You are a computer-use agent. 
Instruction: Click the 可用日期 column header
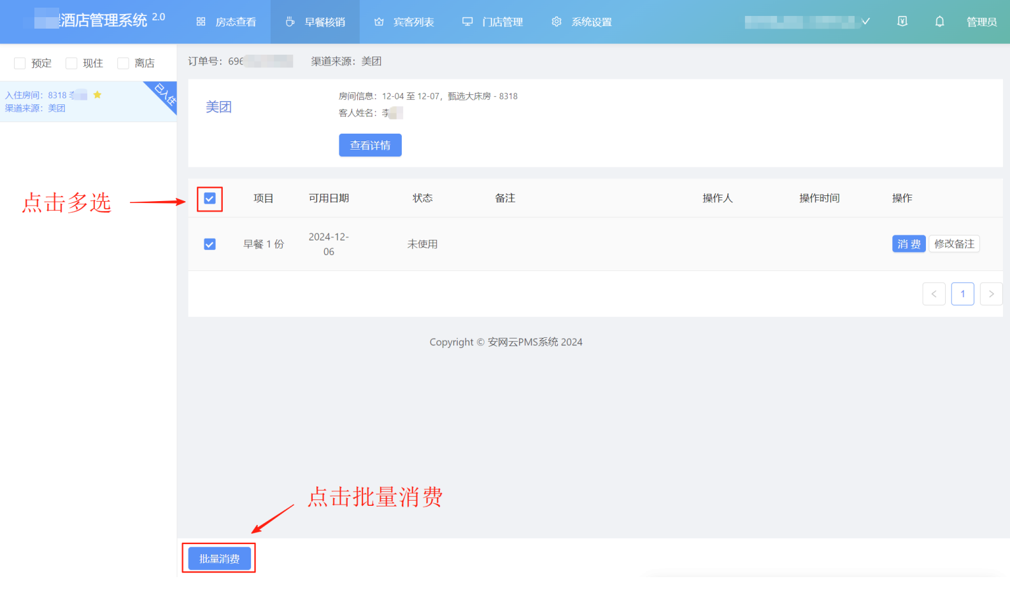click(329, 198)
